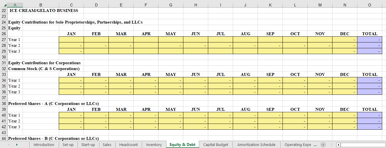Select column O header

370,5
